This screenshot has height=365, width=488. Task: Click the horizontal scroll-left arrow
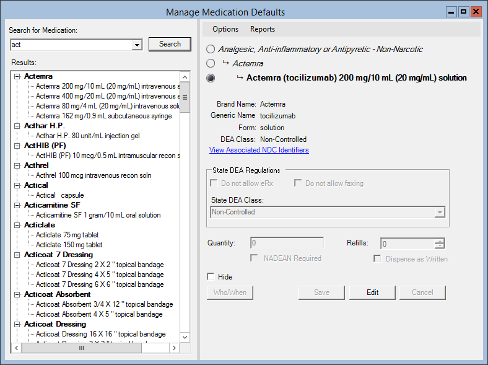point(17,348)
